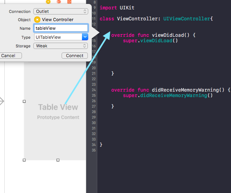Click the 'super.viewDidLoad()' line
231x193 pixels.
(151, 41)
